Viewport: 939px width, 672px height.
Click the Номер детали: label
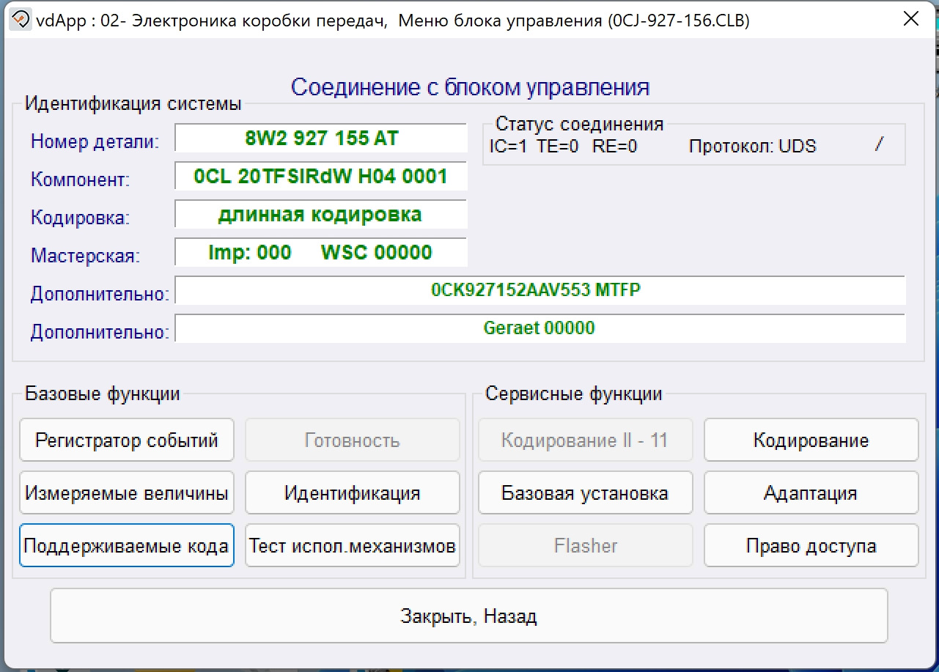click(x=95, y=141)
